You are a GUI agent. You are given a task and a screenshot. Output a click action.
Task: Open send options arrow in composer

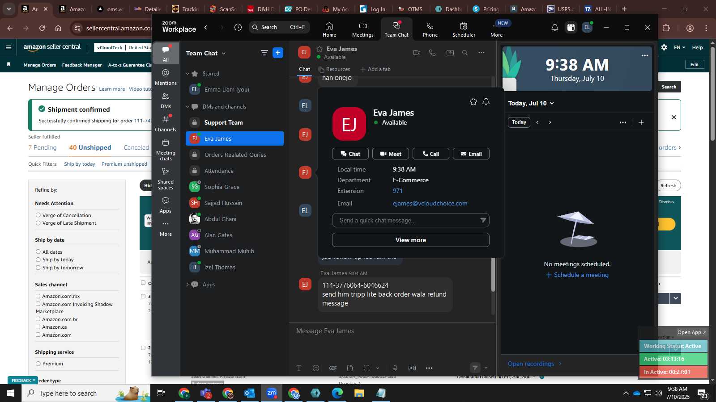click(x=486, y=368)
